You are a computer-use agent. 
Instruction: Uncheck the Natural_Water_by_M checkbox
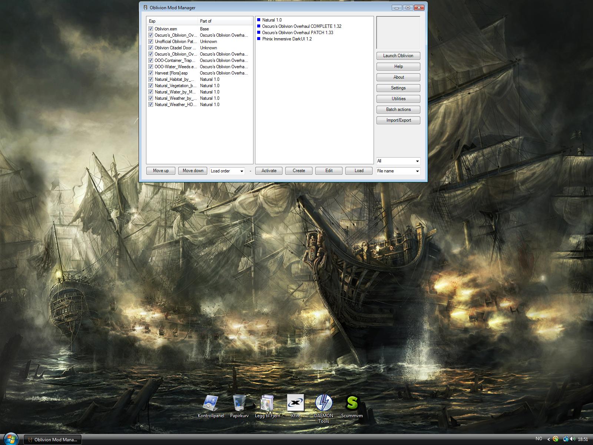pos(150,92)
